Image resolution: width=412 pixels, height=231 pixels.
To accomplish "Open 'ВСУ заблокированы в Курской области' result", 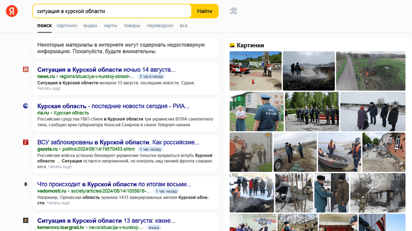I will [118, 142].
